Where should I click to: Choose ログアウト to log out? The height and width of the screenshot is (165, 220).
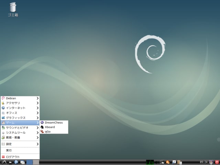tap(20, 157)
